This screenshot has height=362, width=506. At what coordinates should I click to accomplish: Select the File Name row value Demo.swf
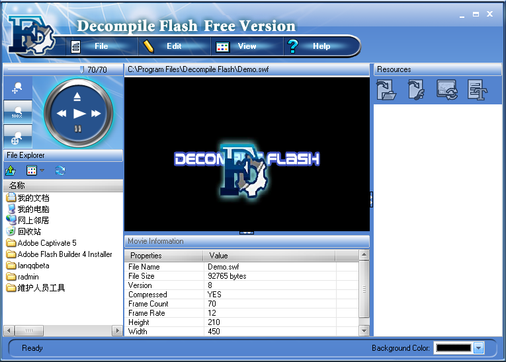[x=224, y=267]
